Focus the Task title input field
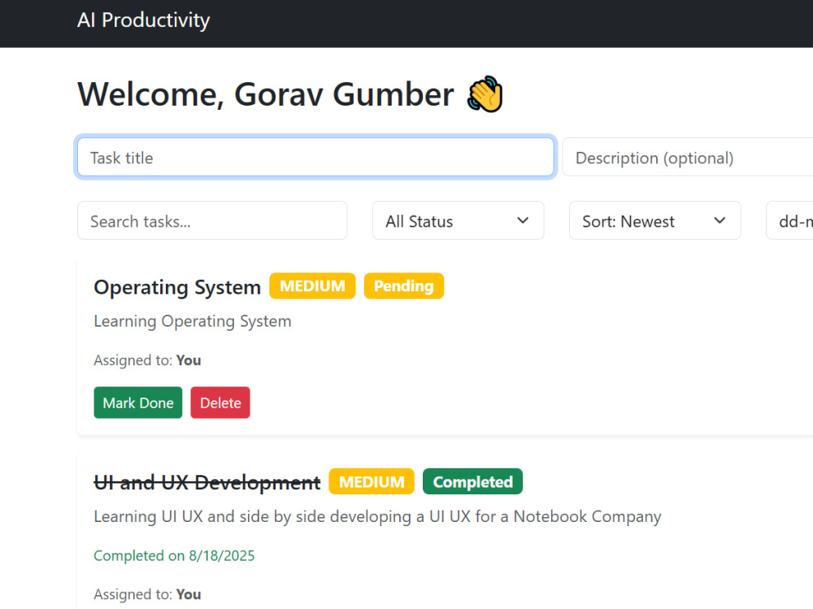The height and width of the screenshot is (609, 813). pyautogui.click(x=315, y=157)
